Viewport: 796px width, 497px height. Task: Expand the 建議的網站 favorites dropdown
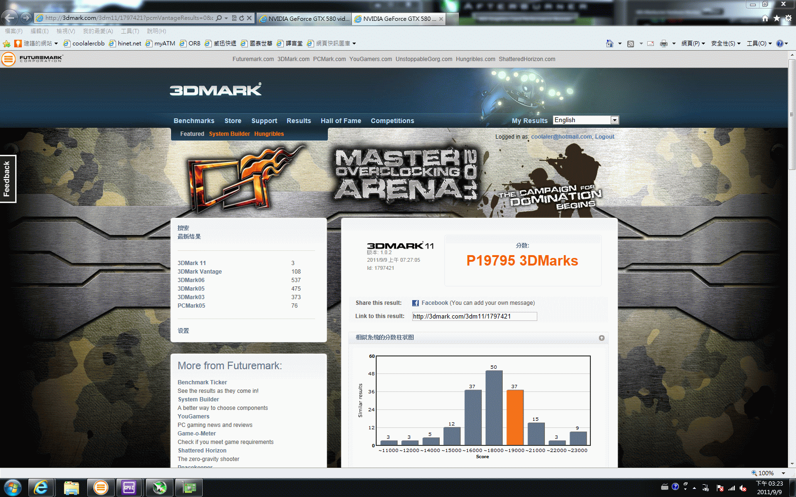pos(56,44)
